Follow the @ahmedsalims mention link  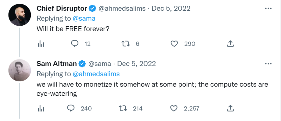[96, 74]
